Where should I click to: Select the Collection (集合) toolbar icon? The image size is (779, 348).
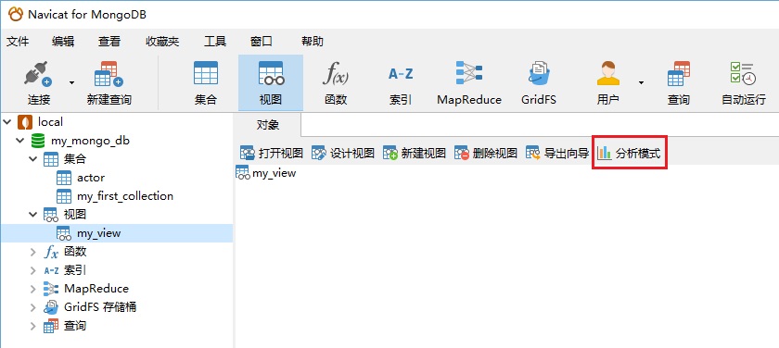pos(206,82)
